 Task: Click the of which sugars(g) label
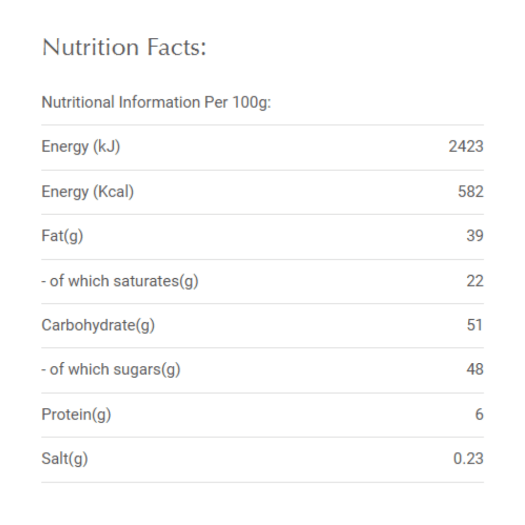[111, 370]
